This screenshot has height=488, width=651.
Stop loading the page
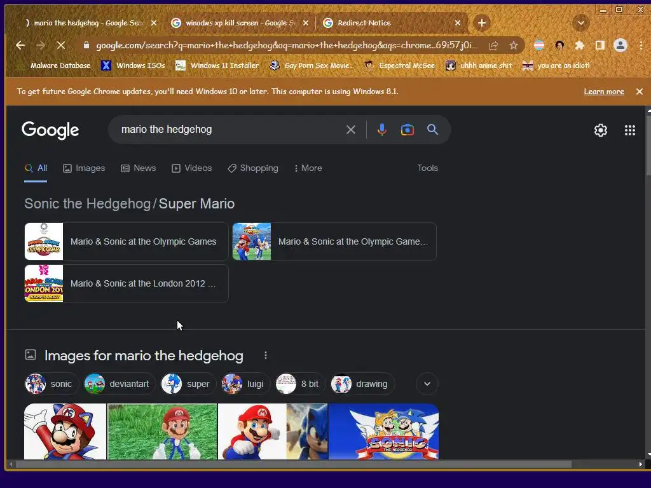click(x=60, y=45)
